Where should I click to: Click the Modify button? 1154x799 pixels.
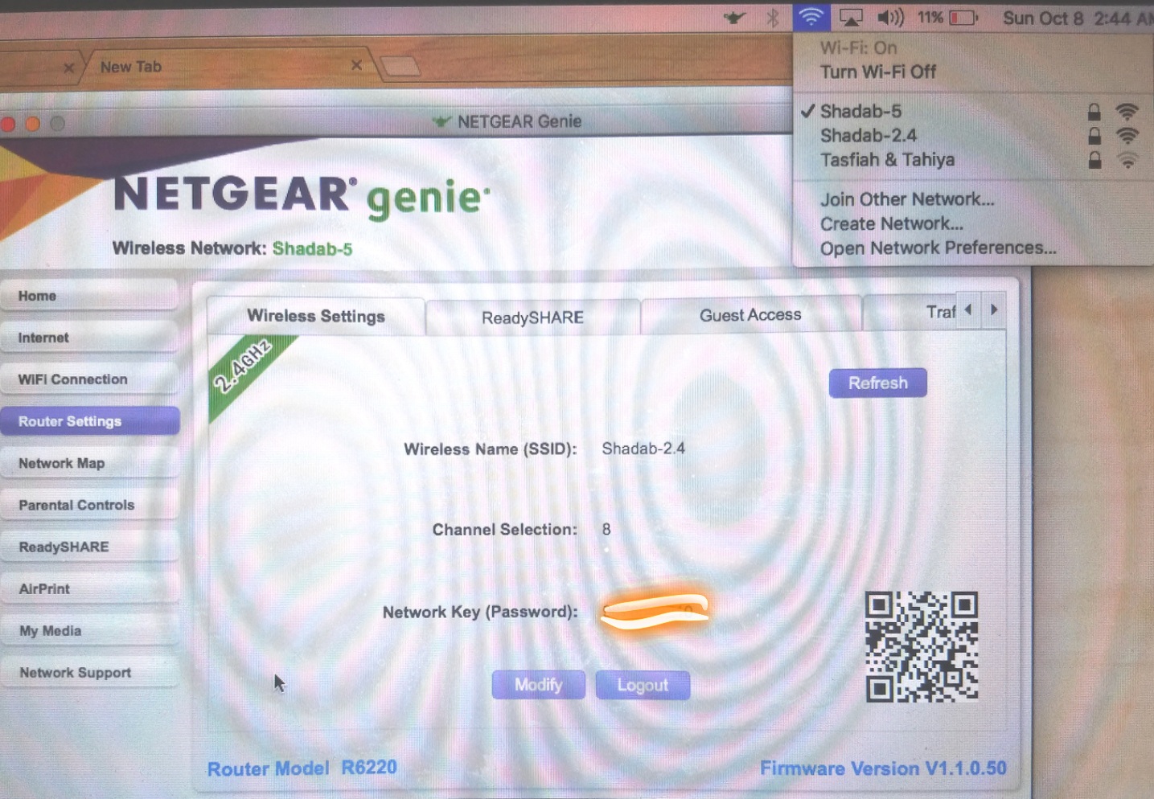[x=539, y=685]
